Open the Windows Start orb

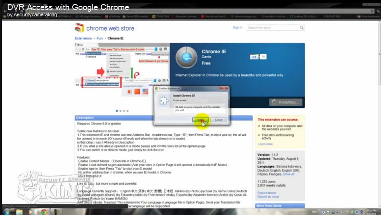coord(7,211)
